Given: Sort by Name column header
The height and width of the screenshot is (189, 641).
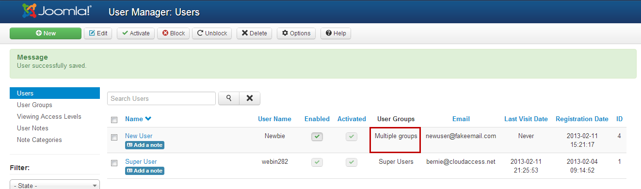Looking at the screenshot, I should click(x=134, y=119).
